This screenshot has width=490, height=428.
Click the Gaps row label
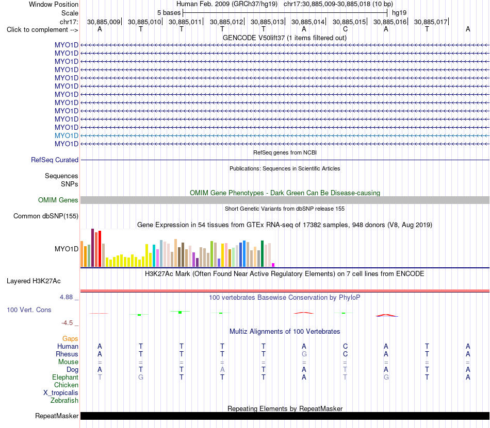pyautogui.click(x=70, y=338)
